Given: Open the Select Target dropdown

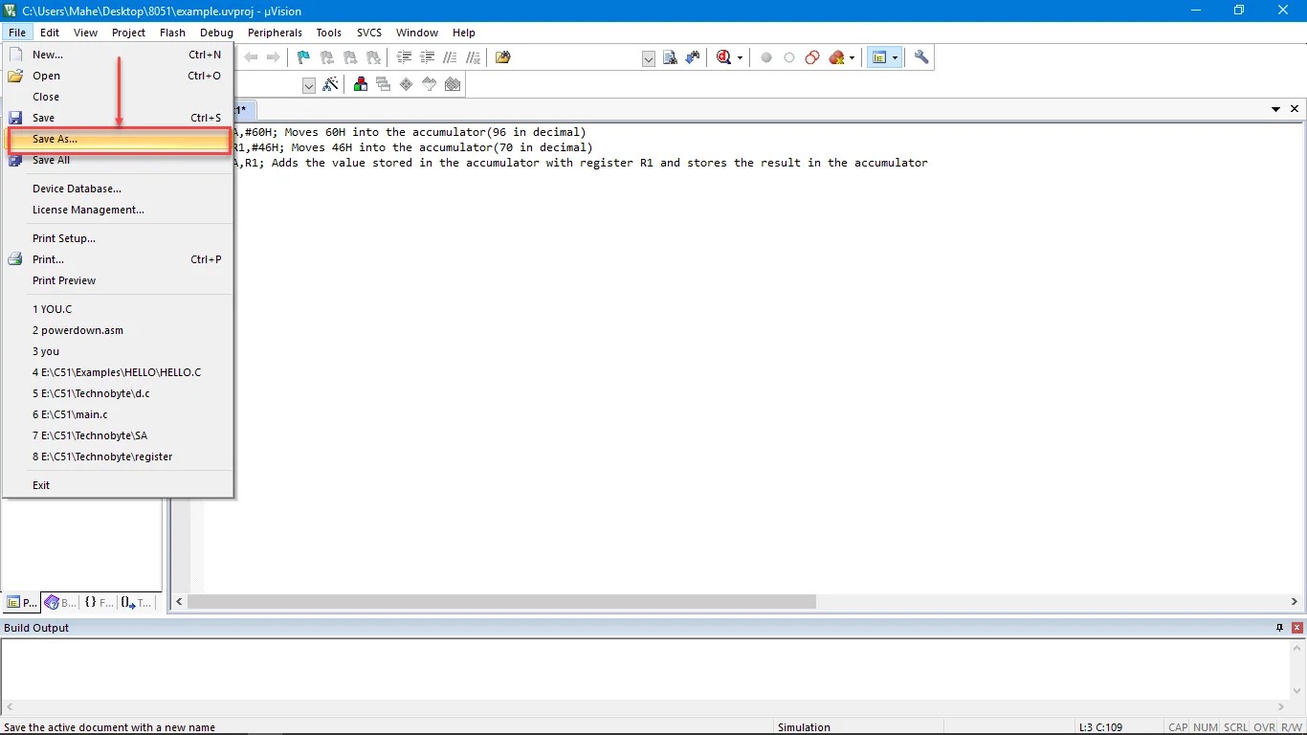Looking at the screenshot, I should (x=308, y=84).
